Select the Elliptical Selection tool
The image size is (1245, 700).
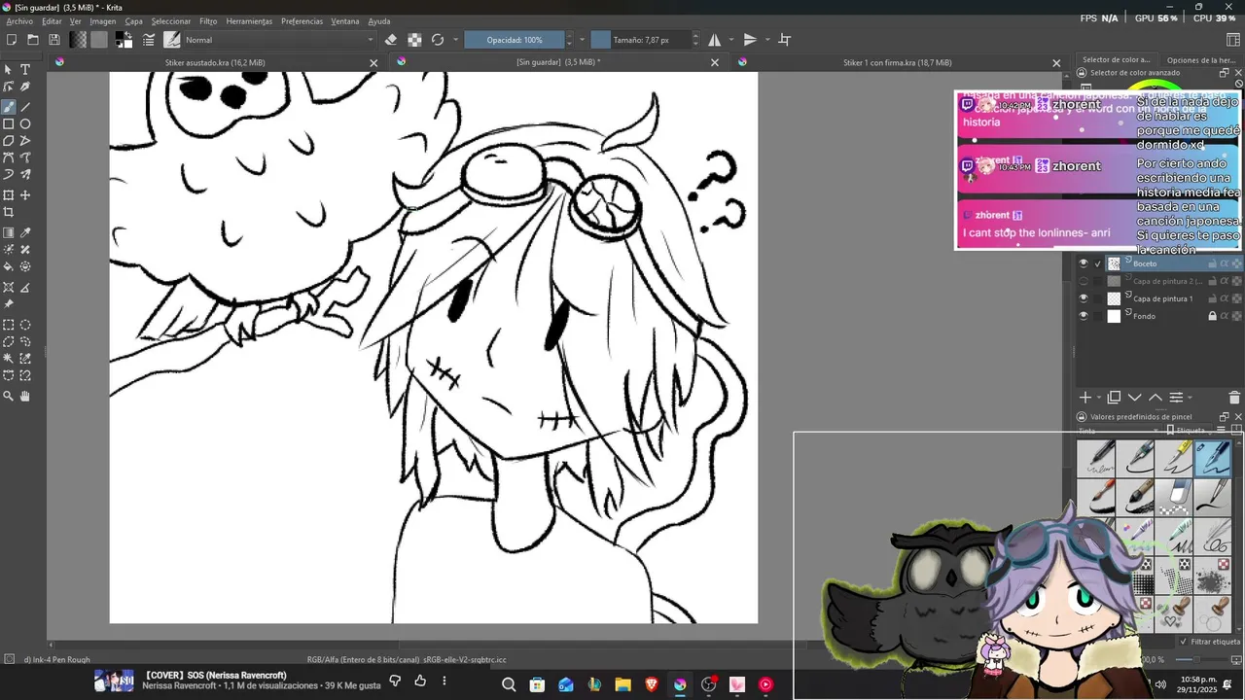(x=25, y=325)
